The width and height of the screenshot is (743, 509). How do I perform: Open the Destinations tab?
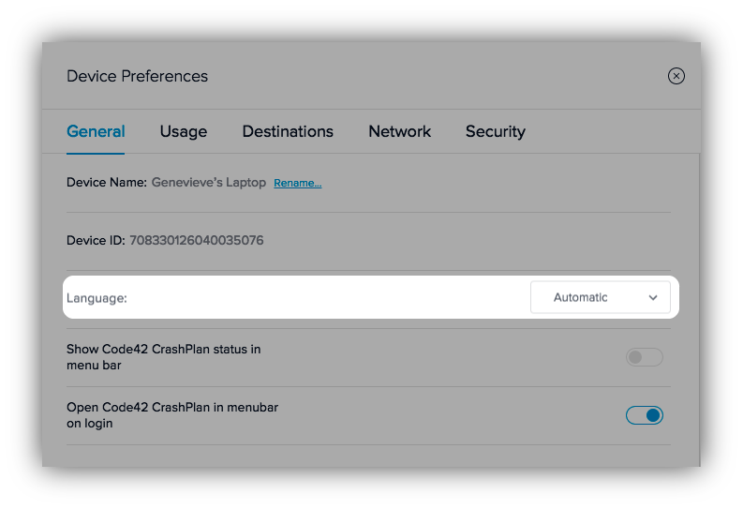[x=288, y=131]
